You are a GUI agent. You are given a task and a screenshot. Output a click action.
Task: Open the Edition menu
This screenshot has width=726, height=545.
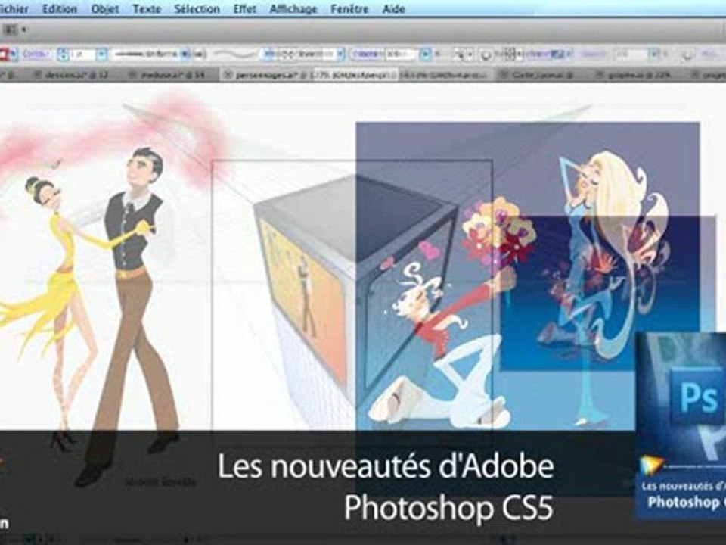pos(60,9)
